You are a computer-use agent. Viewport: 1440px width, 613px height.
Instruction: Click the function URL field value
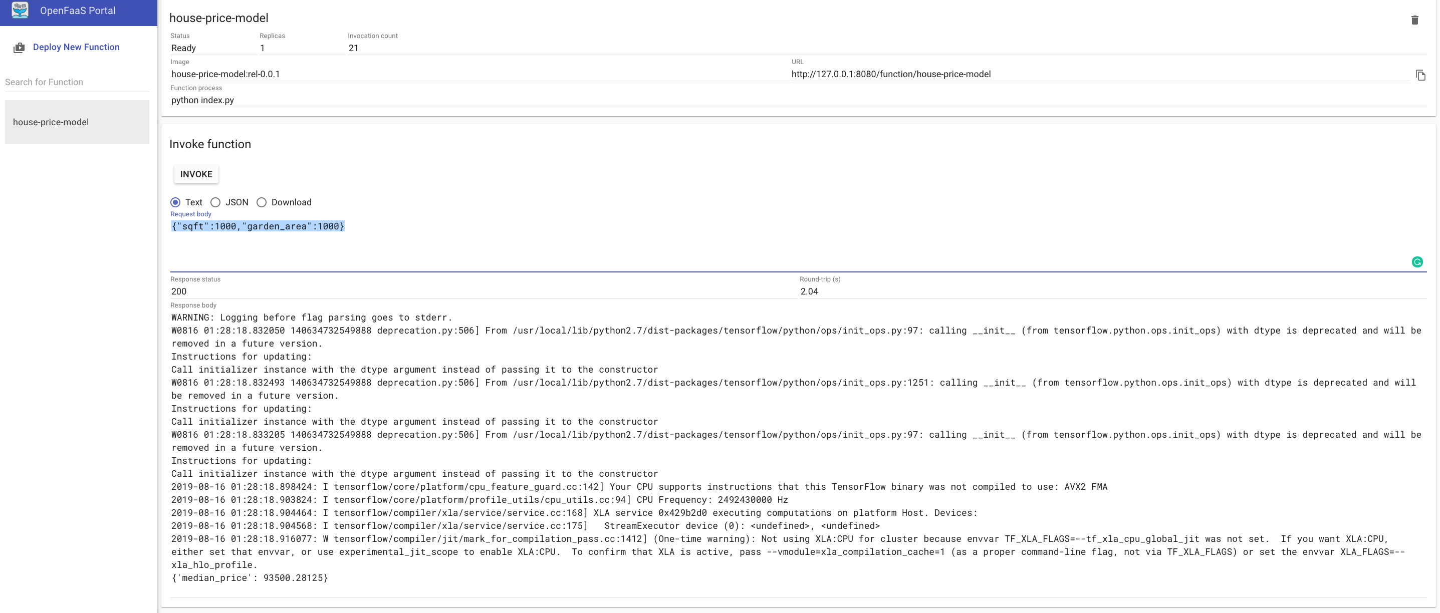[x=890, y=74]
